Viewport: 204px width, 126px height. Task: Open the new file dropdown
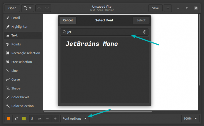tap(27, 8)
